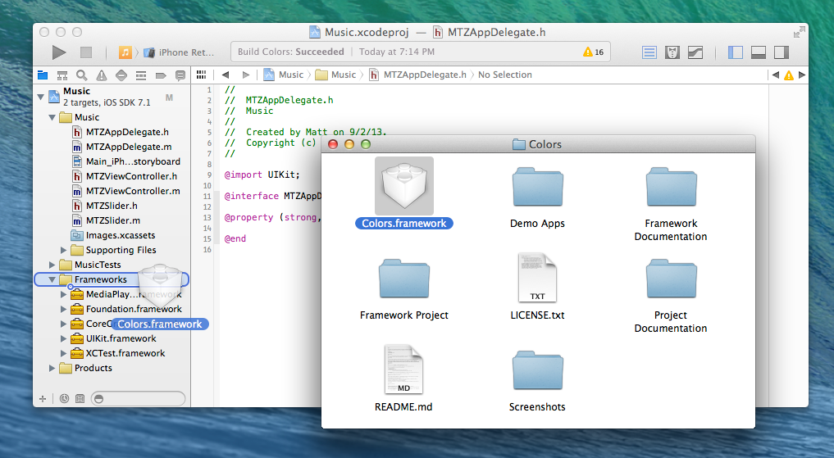Click MTZAppDelegate.h in jump bar
The width and height of the screenshot is (834, 458).
[x=417, y=75]
